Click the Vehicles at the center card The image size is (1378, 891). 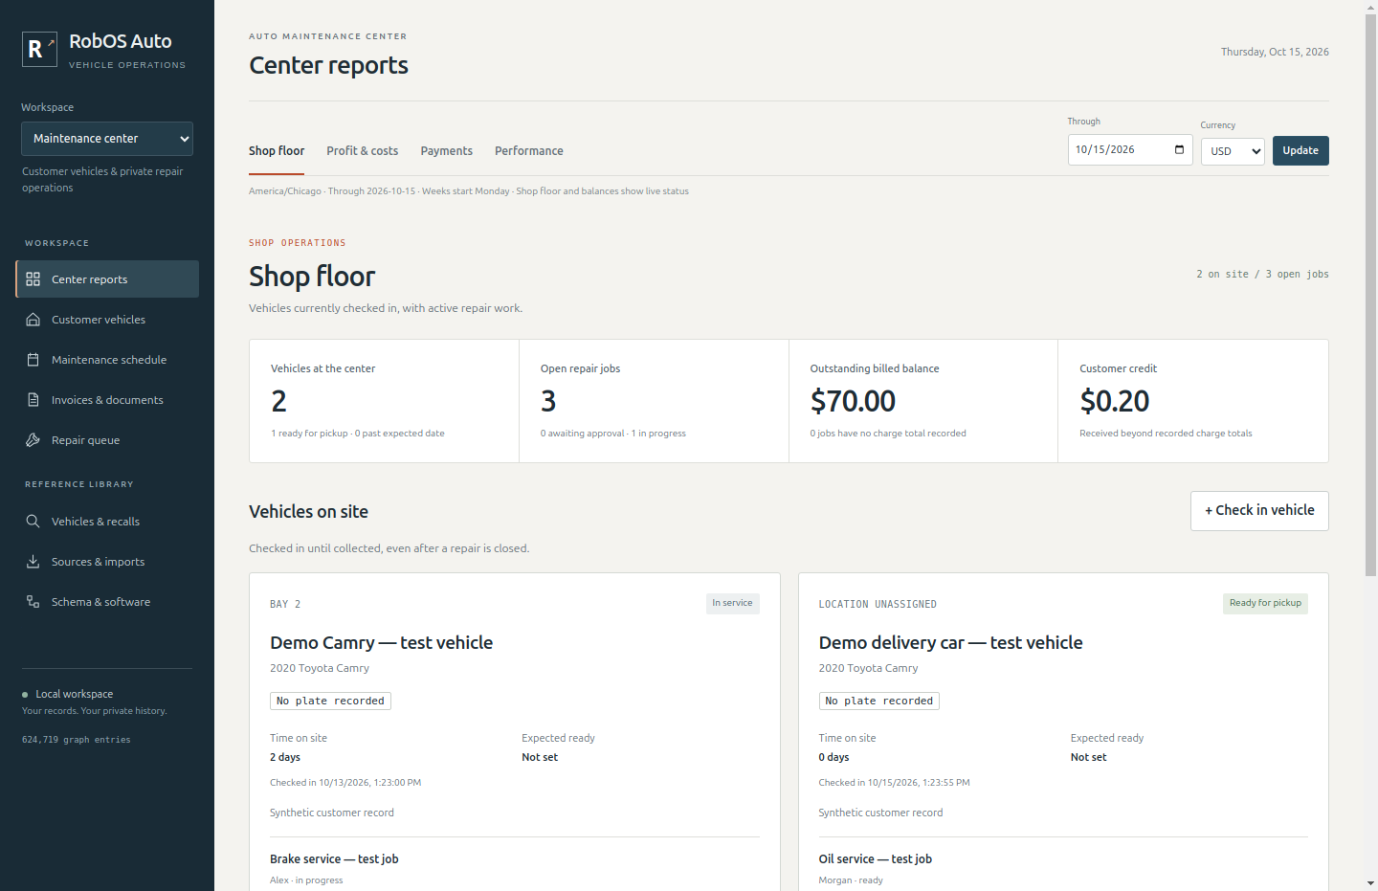point(384,401)
